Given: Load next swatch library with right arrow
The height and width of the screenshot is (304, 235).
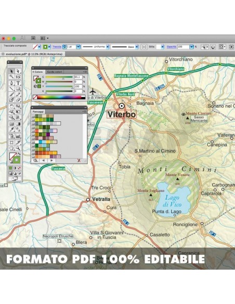Looking at the screenshot, I should click(x=51, y=160).
